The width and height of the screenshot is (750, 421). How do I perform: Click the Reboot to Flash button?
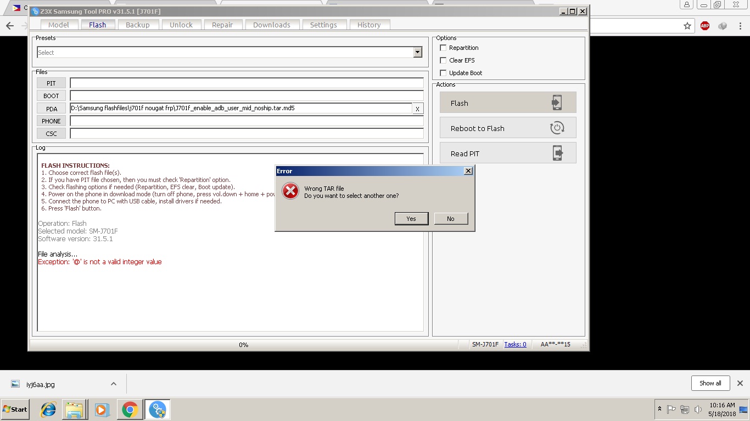point(508,128)
